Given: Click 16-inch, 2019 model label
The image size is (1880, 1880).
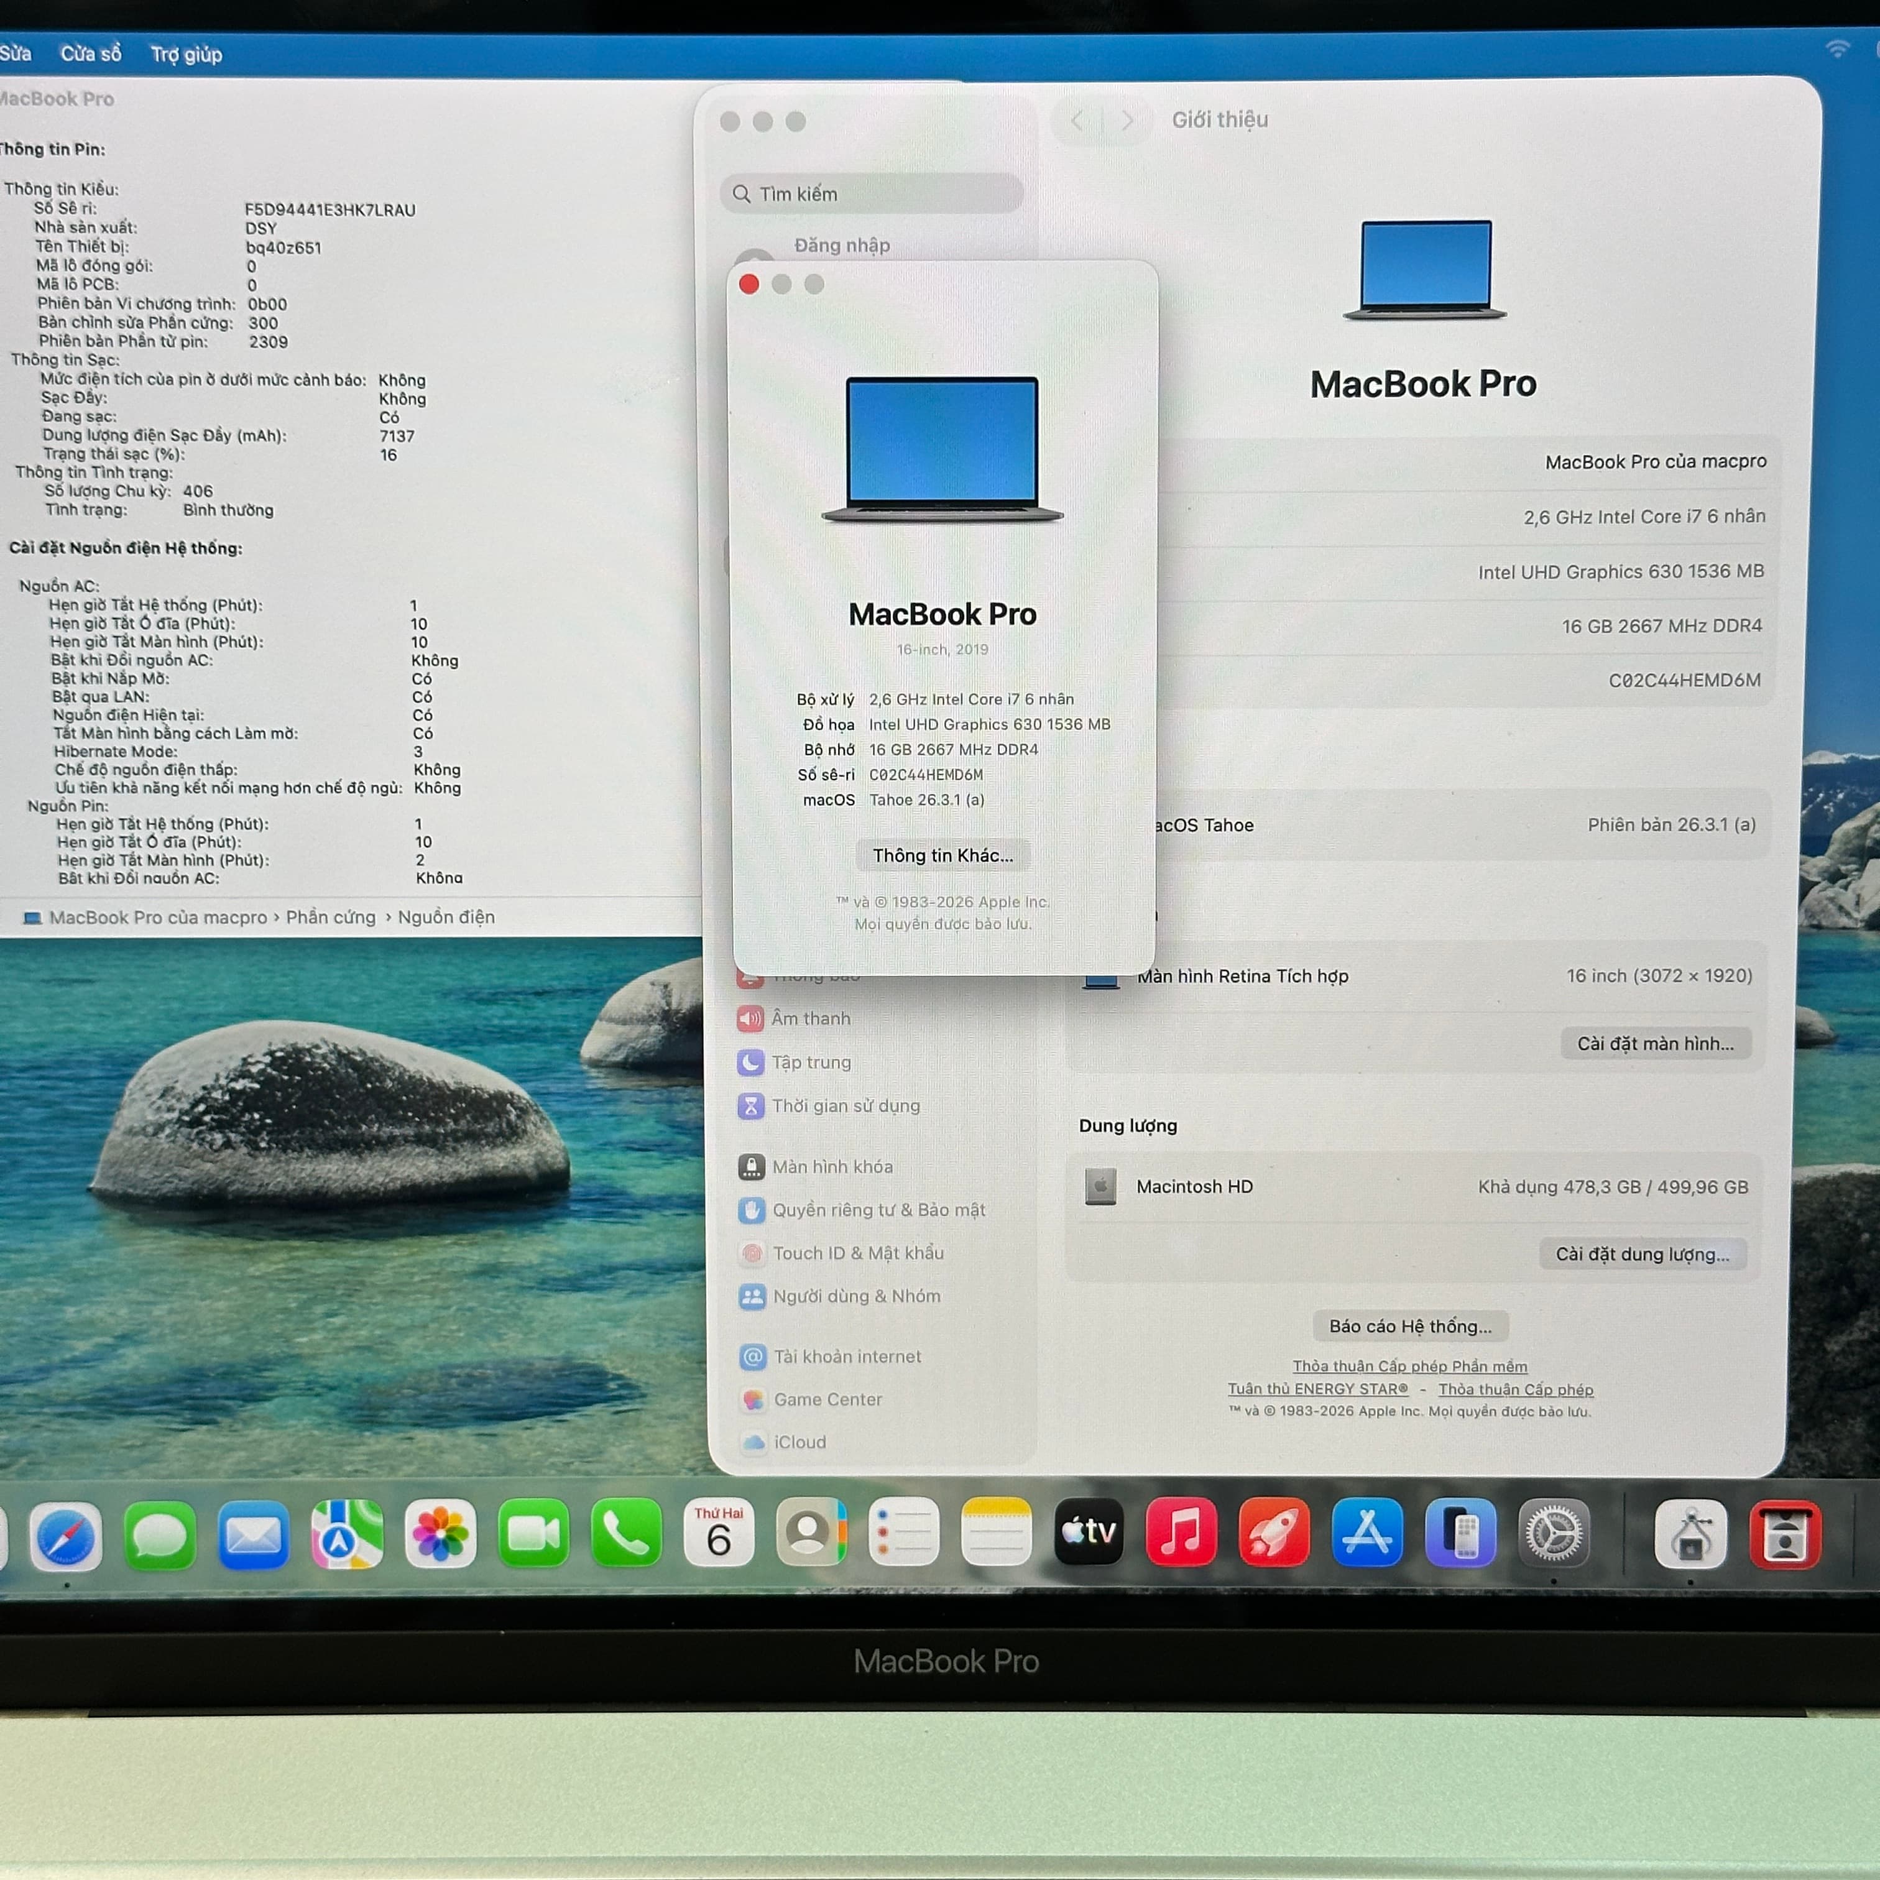Looking at the screenshot, I should pos(942,649).
